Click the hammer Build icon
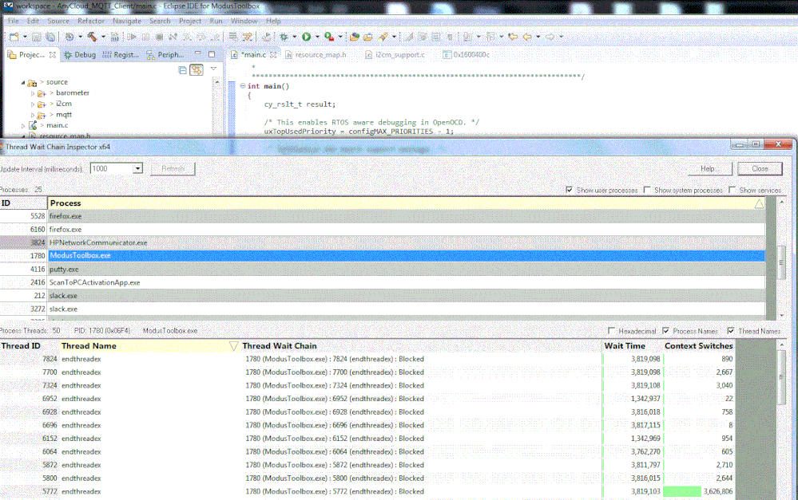 pyautogui.click(x=92, y=37)
